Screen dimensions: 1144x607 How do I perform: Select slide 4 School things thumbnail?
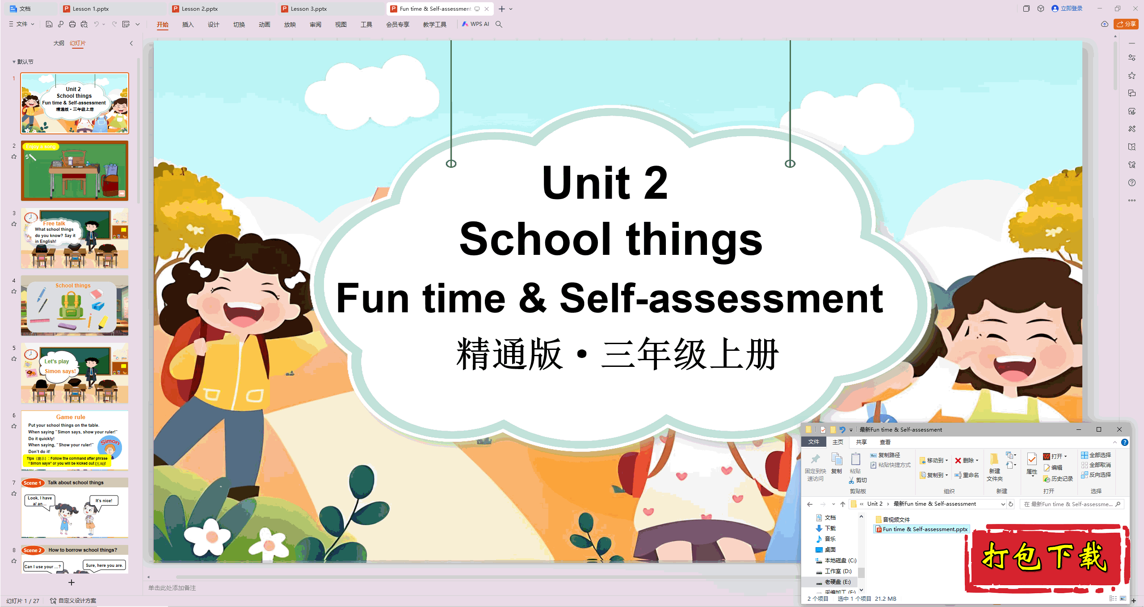pyautogui.click(x=75, y=306)
